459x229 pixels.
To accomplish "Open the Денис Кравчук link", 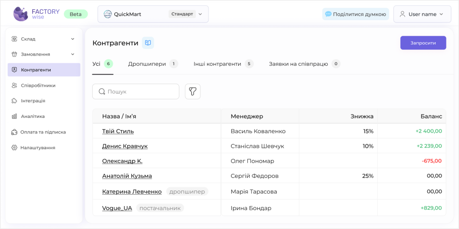I will [125, 146].
